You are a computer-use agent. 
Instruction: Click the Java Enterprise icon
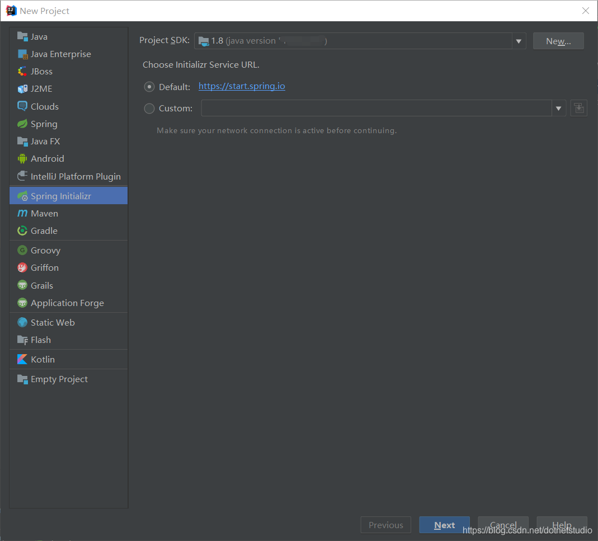point(22,54)
